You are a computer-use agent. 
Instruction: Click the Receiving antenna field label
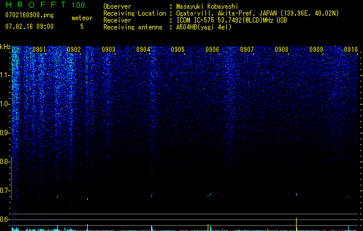(133, 27)
